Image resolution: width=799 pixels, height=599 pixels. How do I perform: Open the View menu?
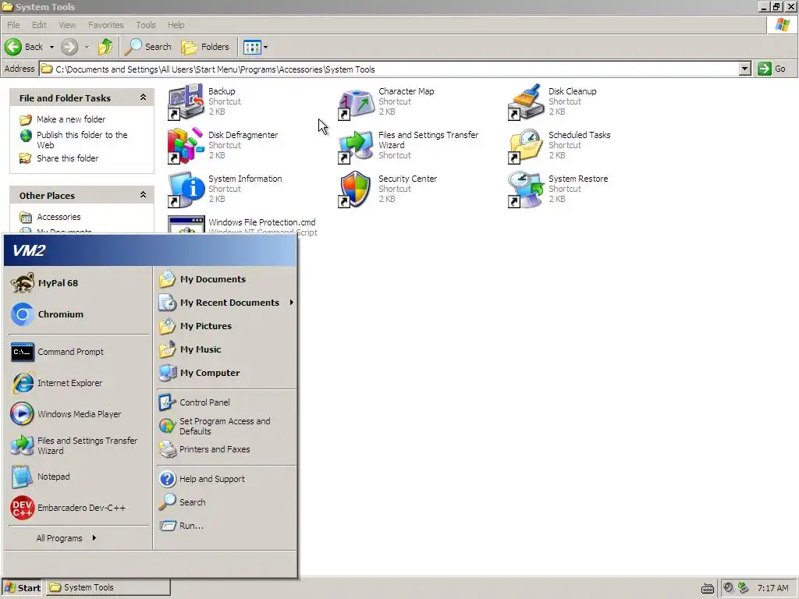(x=67, y=25)
